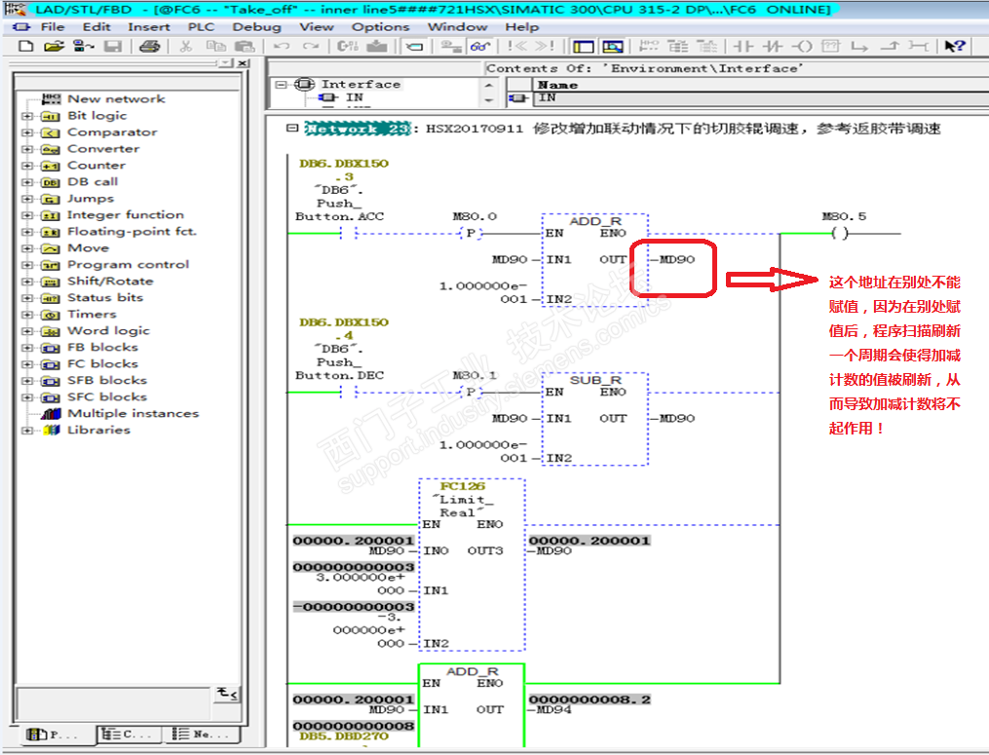Click the Paste clipboard icon

(245, 46)
